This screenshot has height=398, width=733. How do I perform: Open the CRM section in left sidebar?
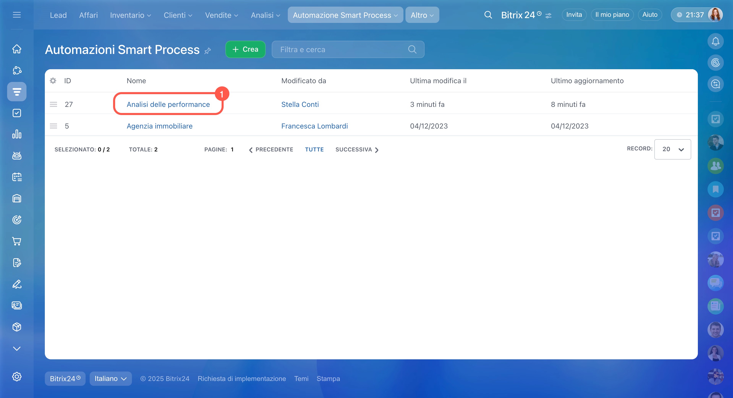pyautogui.click(x=17, y=92)
